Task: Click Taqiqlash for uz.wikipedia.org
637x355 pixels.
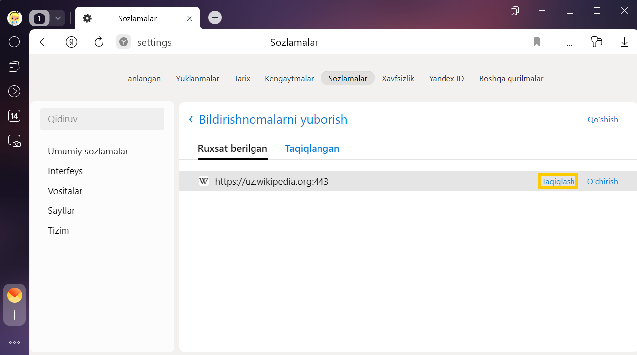Action: click(558, 181)
